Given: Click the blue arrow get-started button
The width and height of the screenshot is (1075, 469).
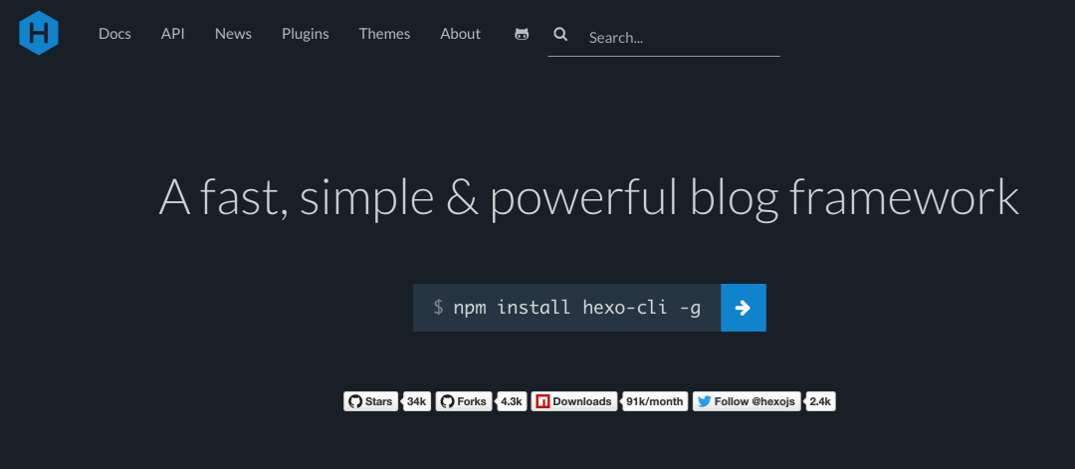Looking at the screenshot, I should (744, 308).
